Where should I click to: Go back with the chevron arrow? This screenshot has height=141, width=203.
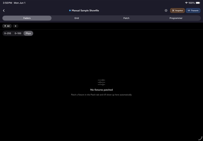pyautogui.click(x=4, y=11)
